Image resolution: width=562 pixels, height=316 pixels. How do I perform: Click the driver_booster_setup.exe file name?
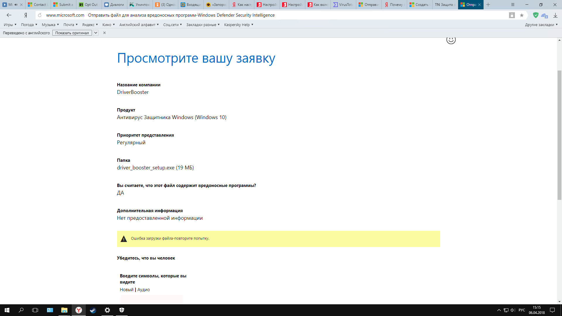point(145,168)
